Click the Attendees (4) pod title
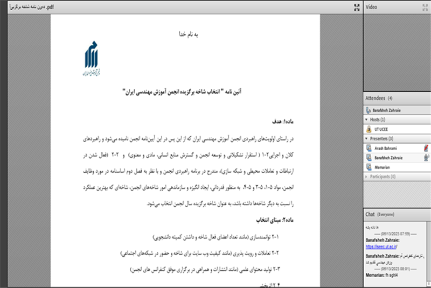This screenshot has width=431, height=288. (379, 99)
